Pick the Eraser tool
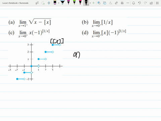 pyautogui.click(x=55, y=2)
